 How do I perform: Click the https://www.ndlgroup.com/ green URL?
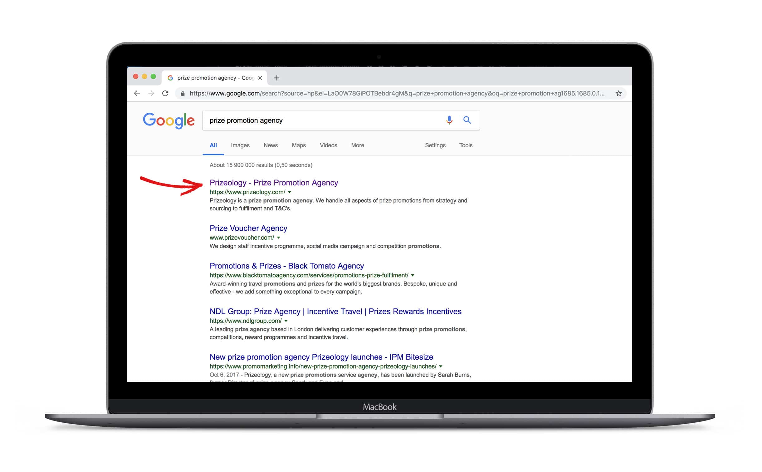pyautogui.click(x=246, y=321)
